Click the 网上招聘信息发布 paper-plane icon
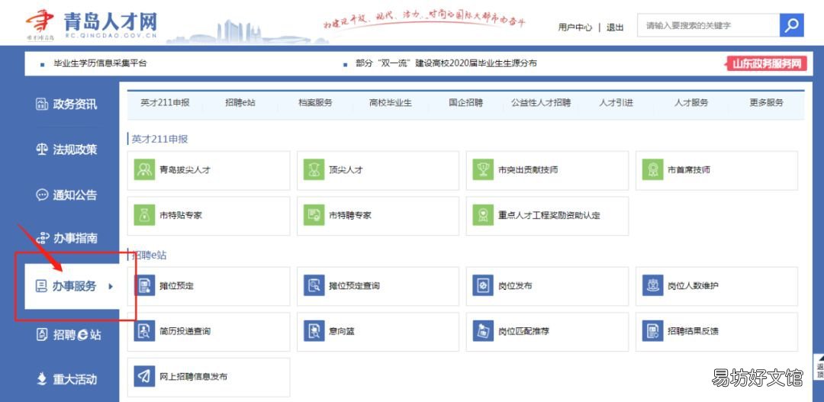 coord(144,376)
